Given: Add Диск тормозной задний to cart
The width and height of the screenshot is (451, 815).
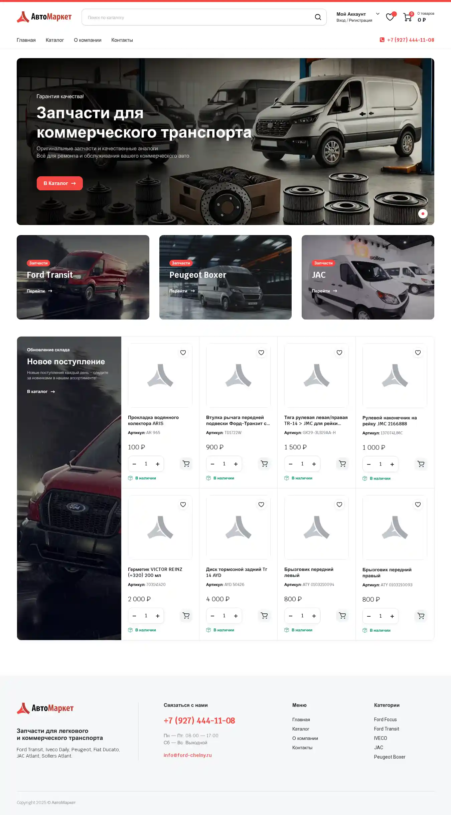Looking at the screenshot, I should click(x=264, y=615).
